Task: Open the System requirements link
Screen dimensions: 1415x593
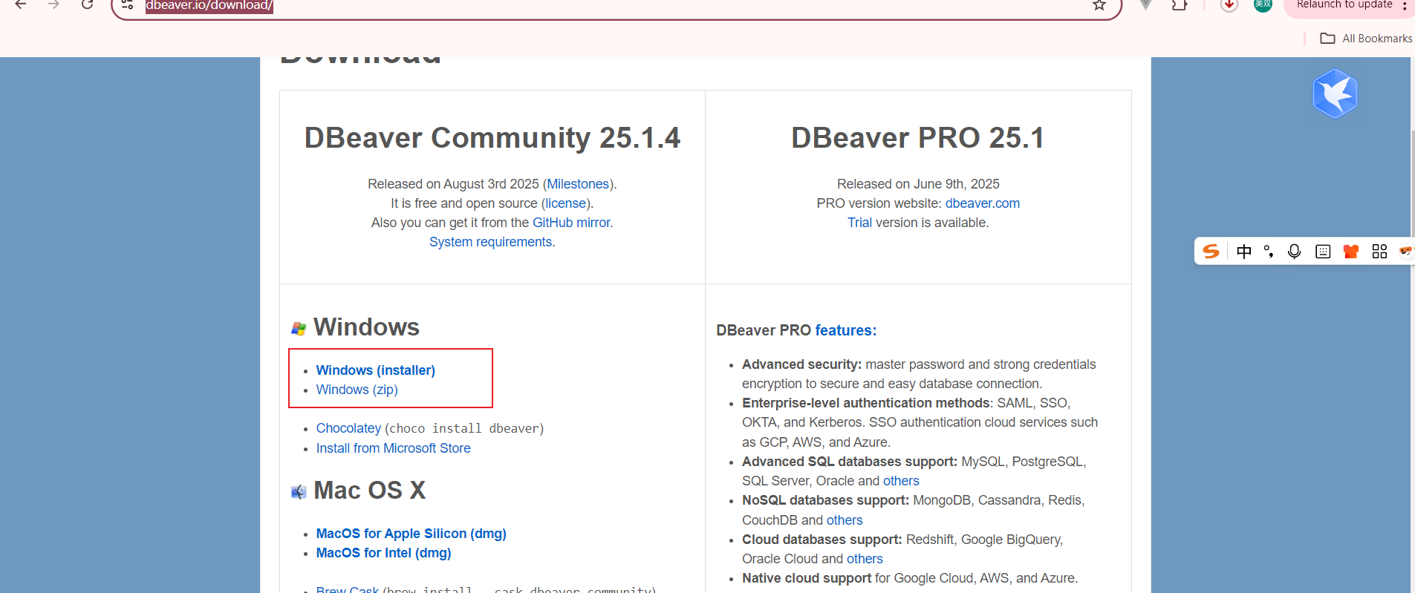Action: [491, 242]
